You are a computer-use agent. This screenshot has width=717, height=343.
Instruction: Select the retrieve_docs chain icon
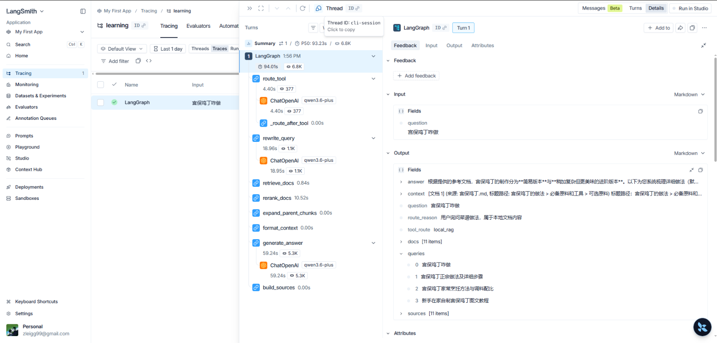click(x=256, y=183)
